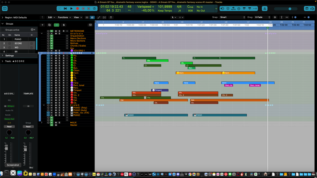The image size is (317, 178).
Task: Toggle the global Hide tracks H button
Action: coord(56,25)
